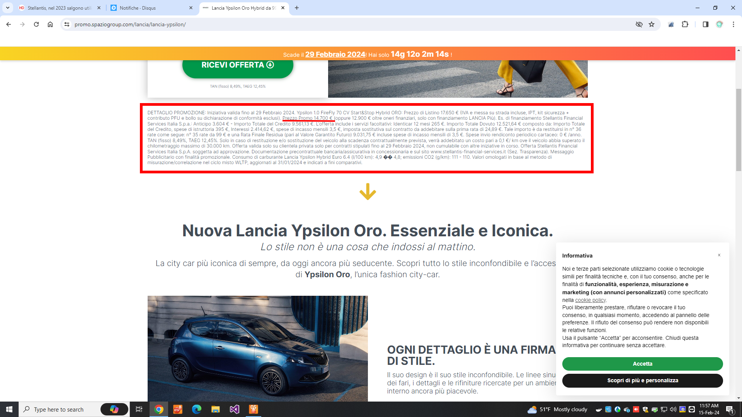Toggle the Chrome side panel

point(705,24)
